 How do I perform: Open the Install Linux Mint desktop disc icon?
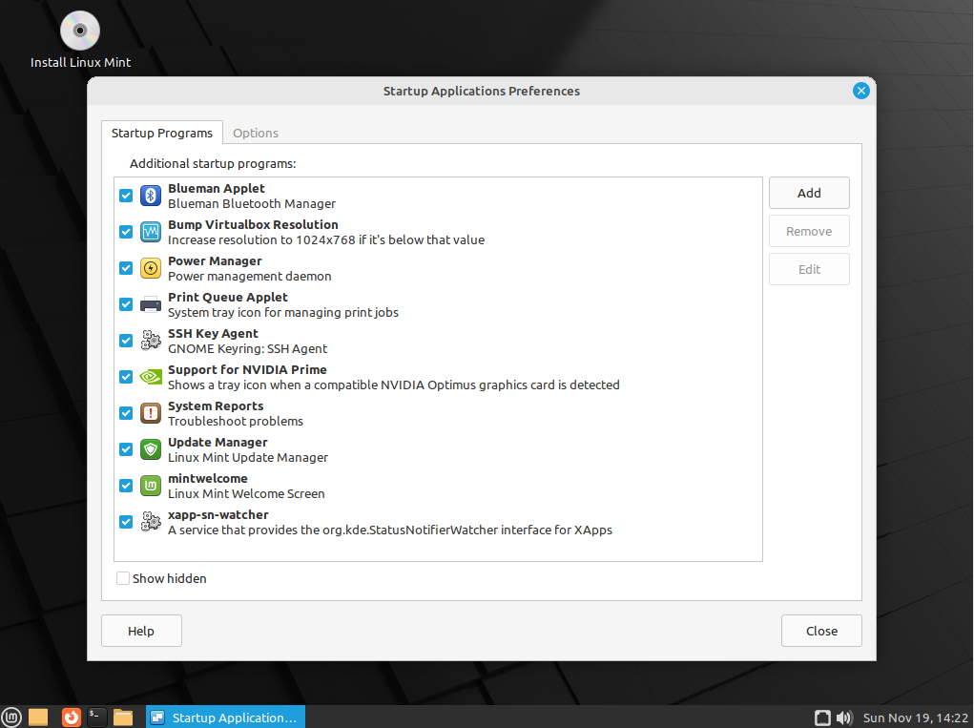tap(80, 31)
